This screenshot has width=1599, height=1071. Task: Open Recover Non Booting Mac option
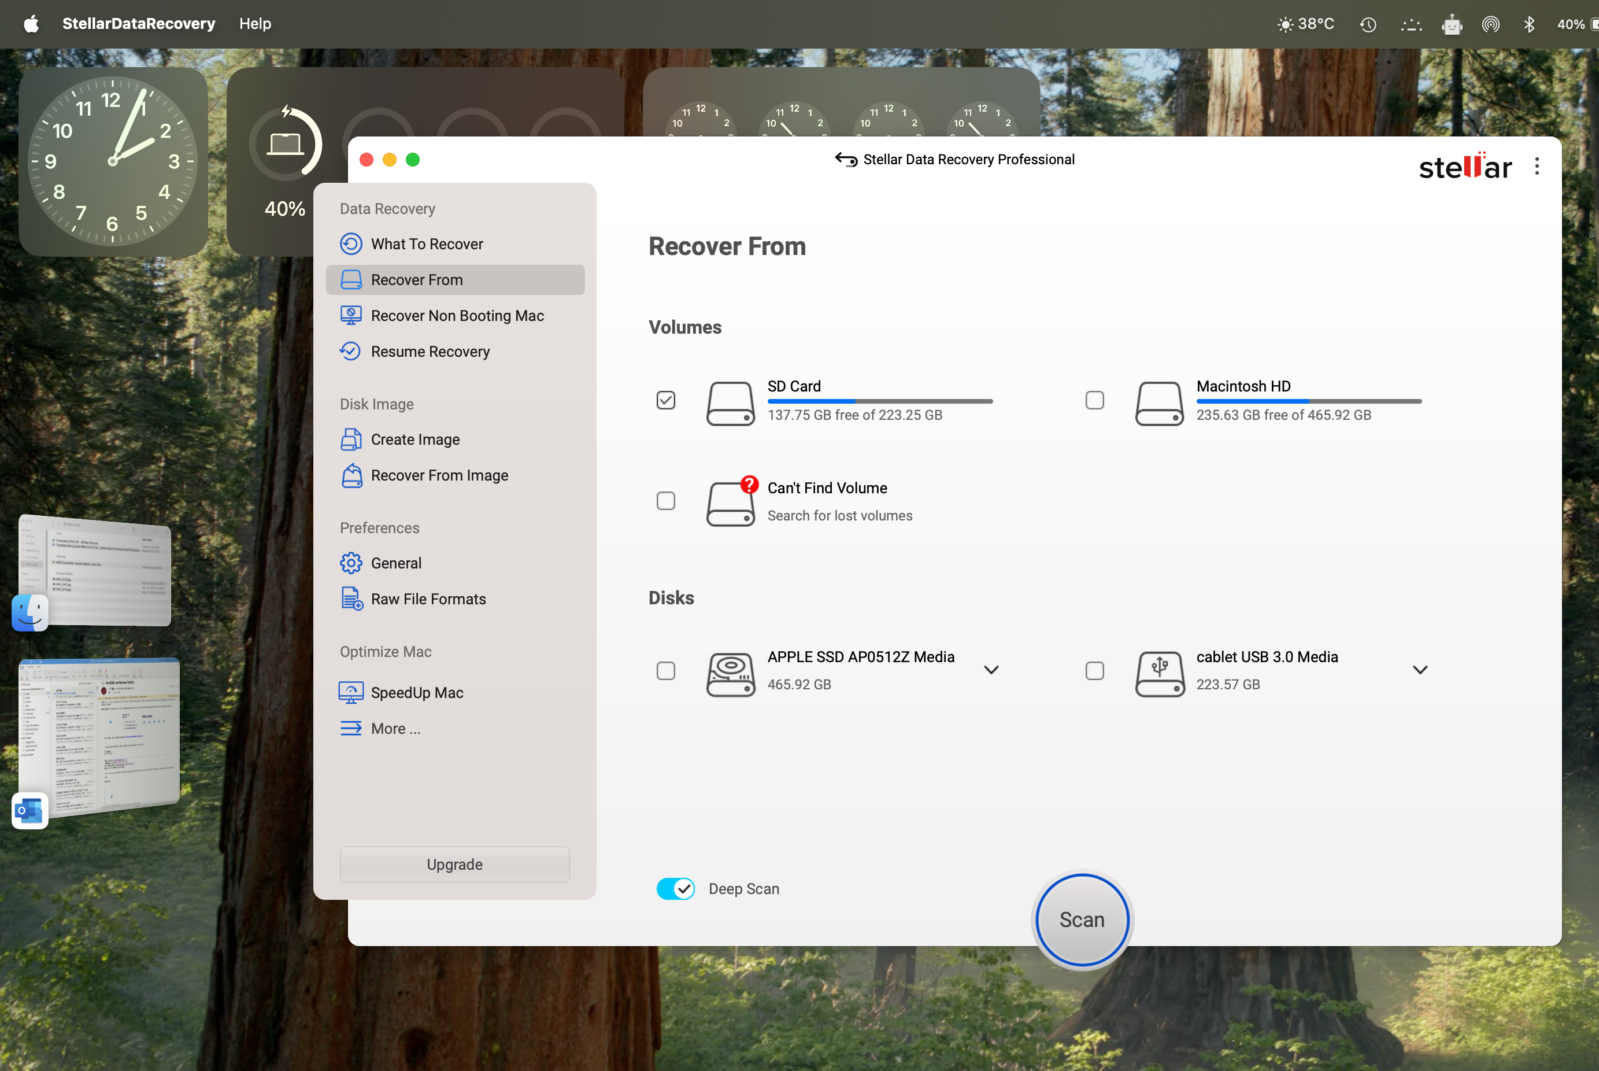[x=456, y=316]
